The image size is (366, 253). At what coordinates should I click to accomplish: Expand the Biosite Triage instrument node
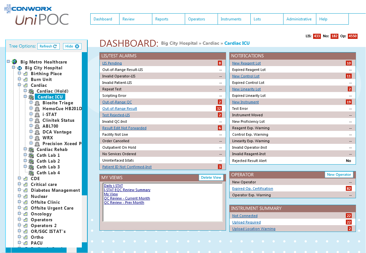coord(31,102)
